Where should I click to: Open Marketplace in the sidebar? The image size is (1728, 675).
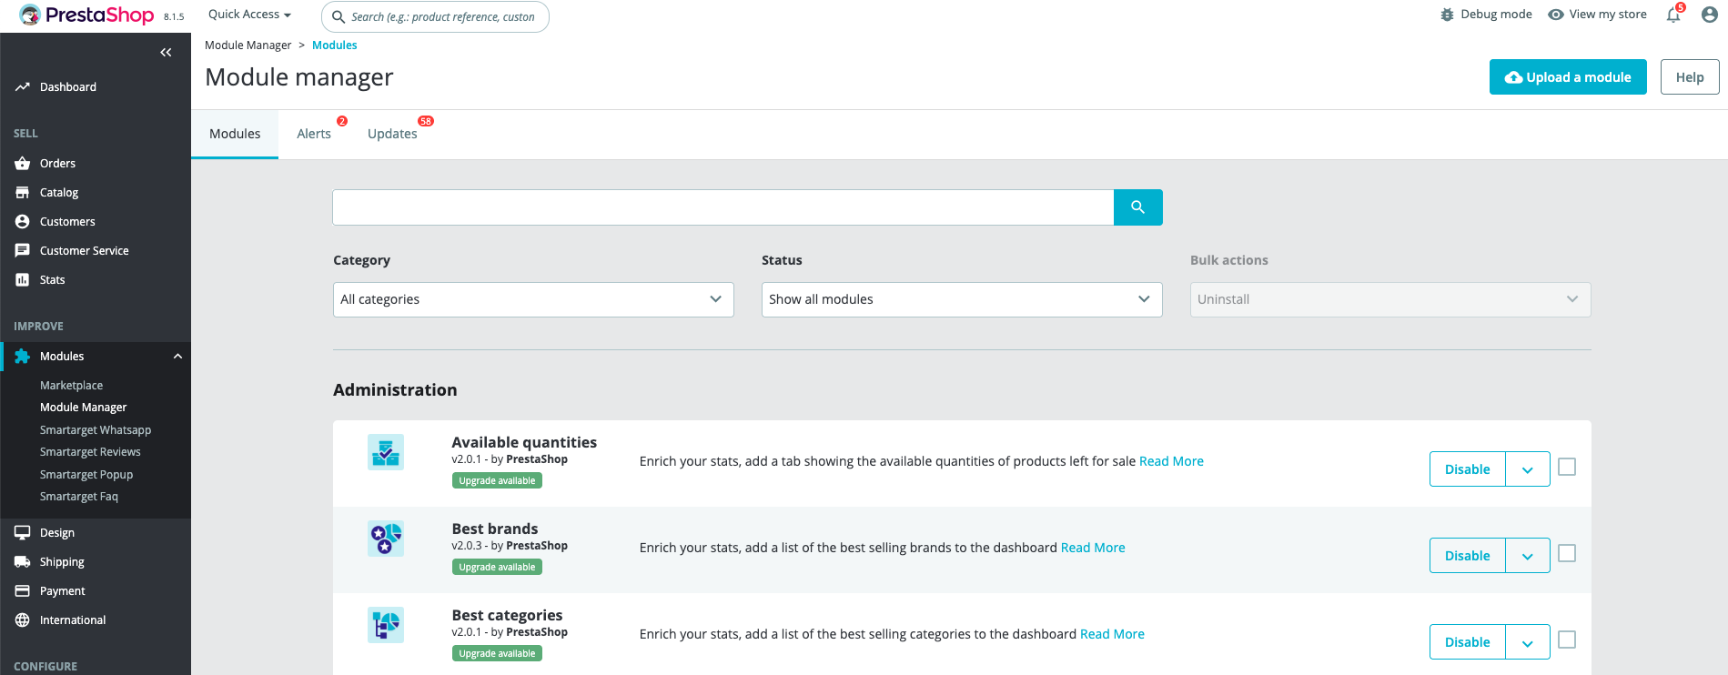(72, 386)
